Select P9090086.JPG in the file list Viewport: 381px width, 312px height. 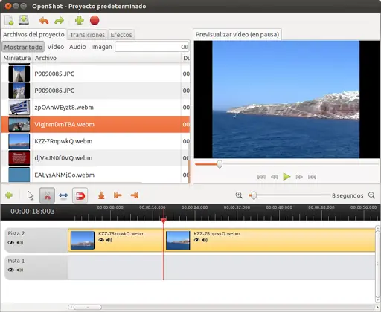[x=95, y=91]
